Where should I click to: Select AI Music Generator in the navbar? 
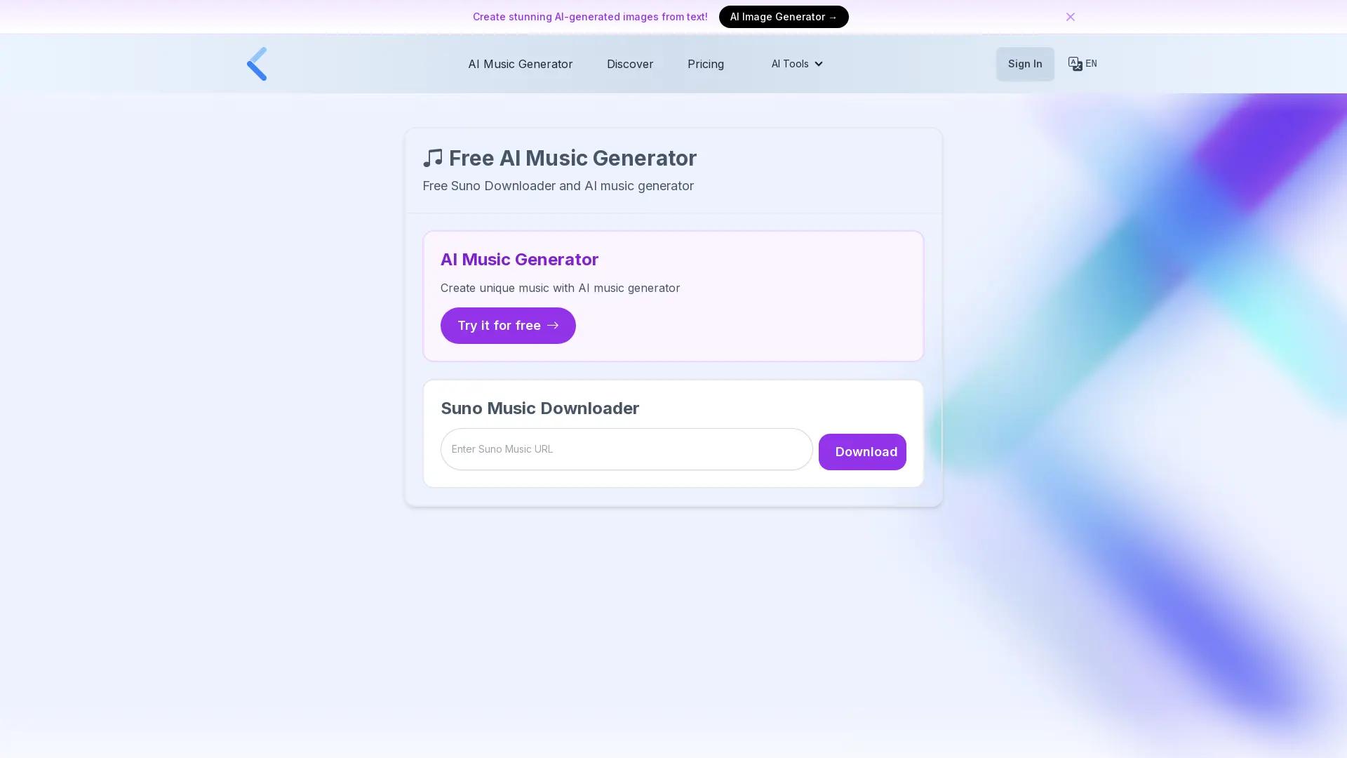point(520,64)
